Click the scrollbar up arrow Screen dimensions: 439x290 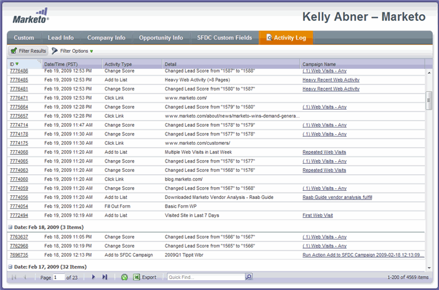429,73
